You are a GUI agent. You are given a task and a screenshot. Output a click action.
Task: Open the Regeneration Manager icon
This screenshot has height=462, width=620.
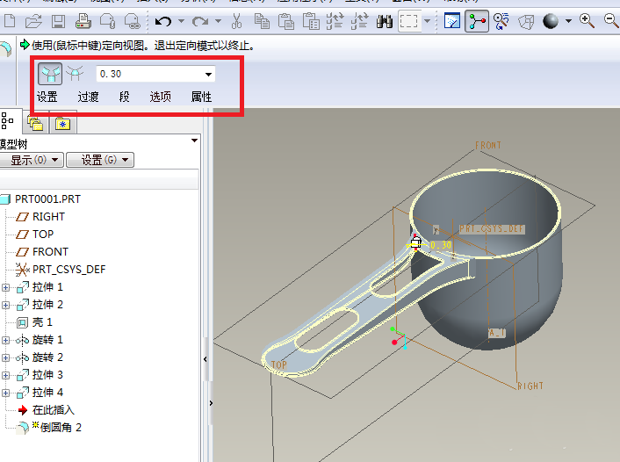click(x=359, y=21)
